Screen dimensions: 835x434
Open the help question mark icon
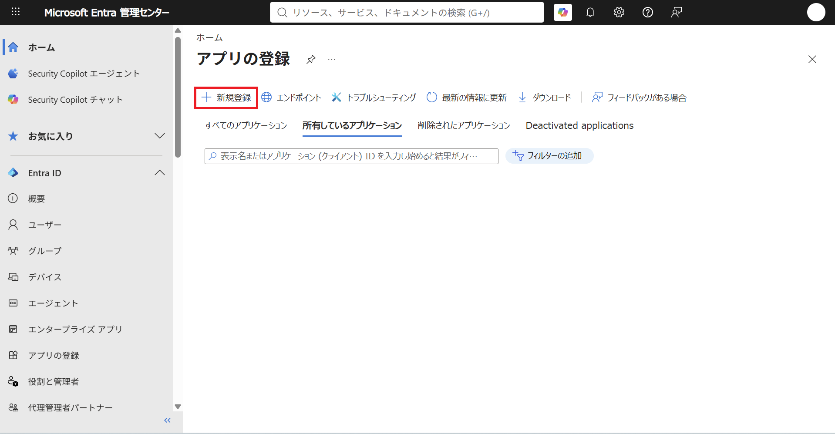(648, 12)
